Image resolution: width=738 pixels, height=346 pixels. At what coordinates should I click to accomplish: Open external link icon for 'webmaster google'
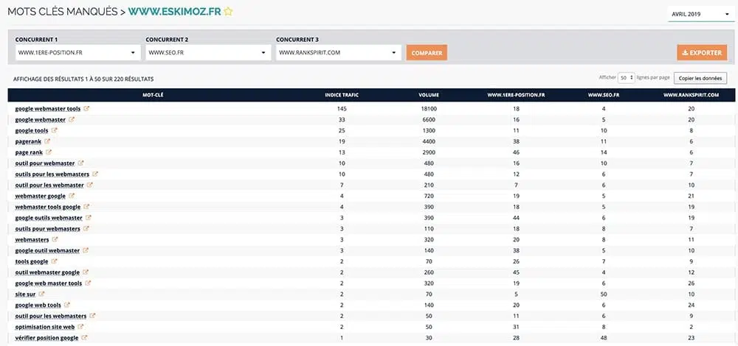click(x=72, y=196)
